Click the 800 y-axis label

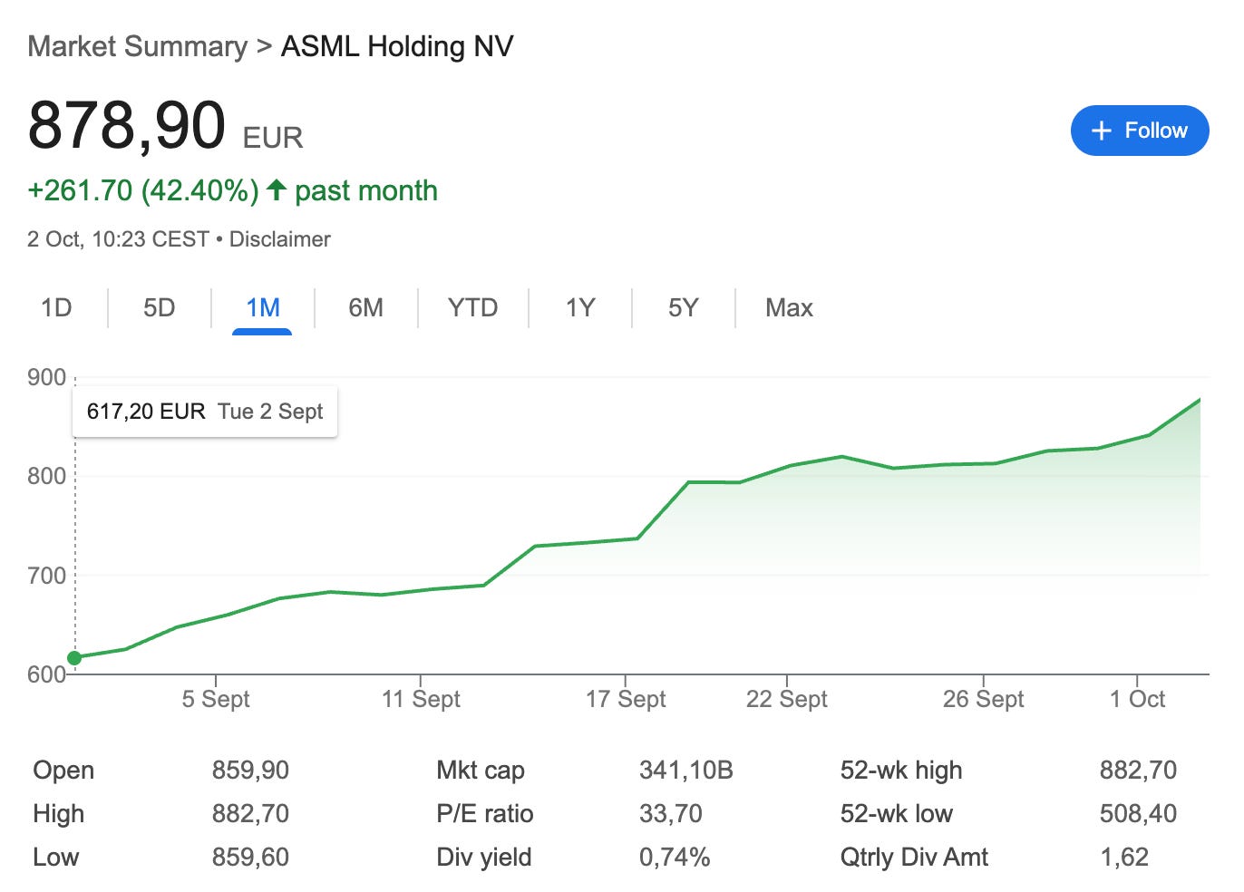point(46,476)
